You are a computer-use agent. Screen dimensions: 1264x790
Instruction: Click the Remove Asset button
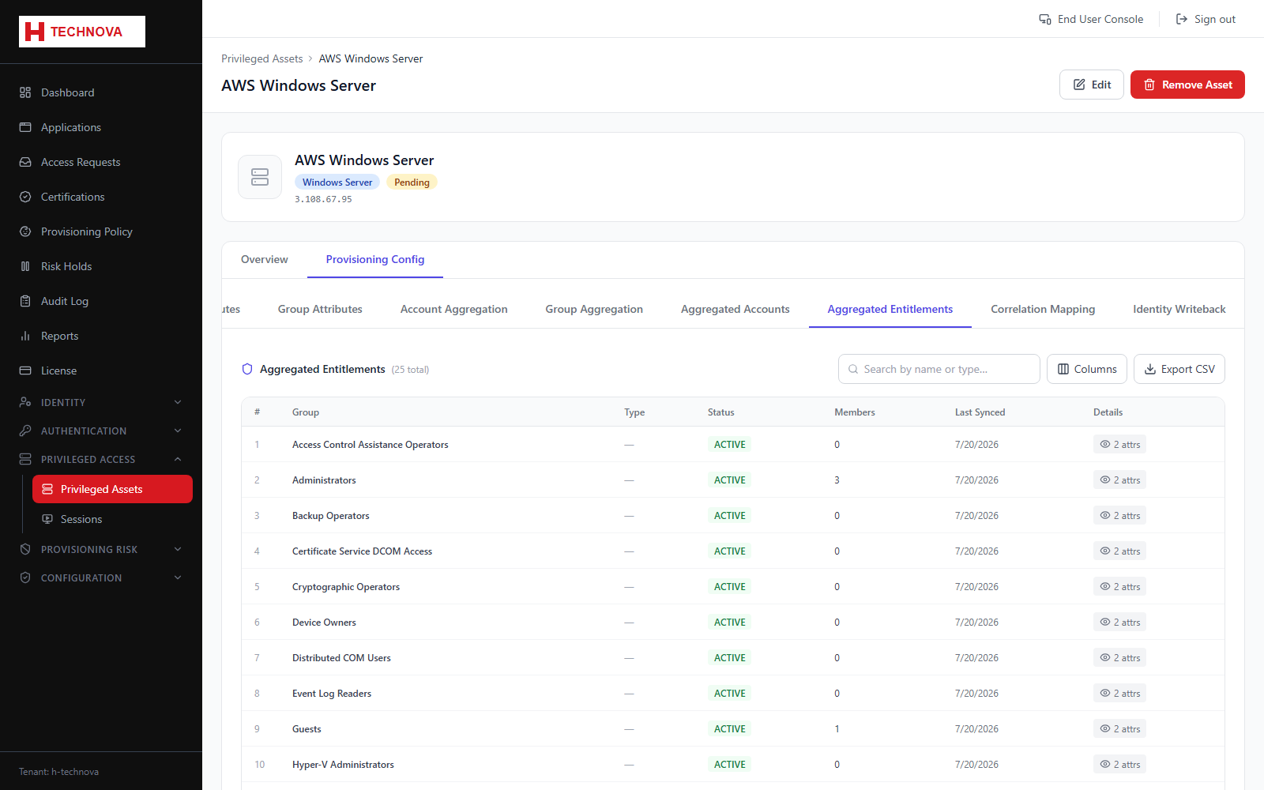tap(1187, 85)
